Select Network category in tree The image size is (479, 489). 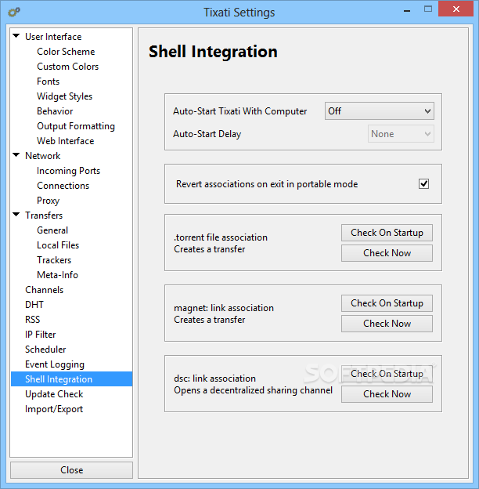tap(43, 156)
